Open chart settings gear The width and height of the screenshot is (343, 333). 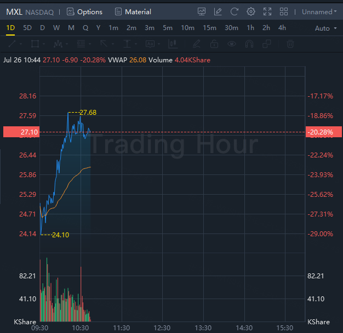pyautogui.click(x=251, y=11)
